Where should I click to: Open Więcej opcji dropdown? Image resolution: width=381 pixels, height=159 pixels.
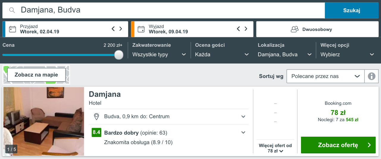pyautogui.click(x=347, y=54)
